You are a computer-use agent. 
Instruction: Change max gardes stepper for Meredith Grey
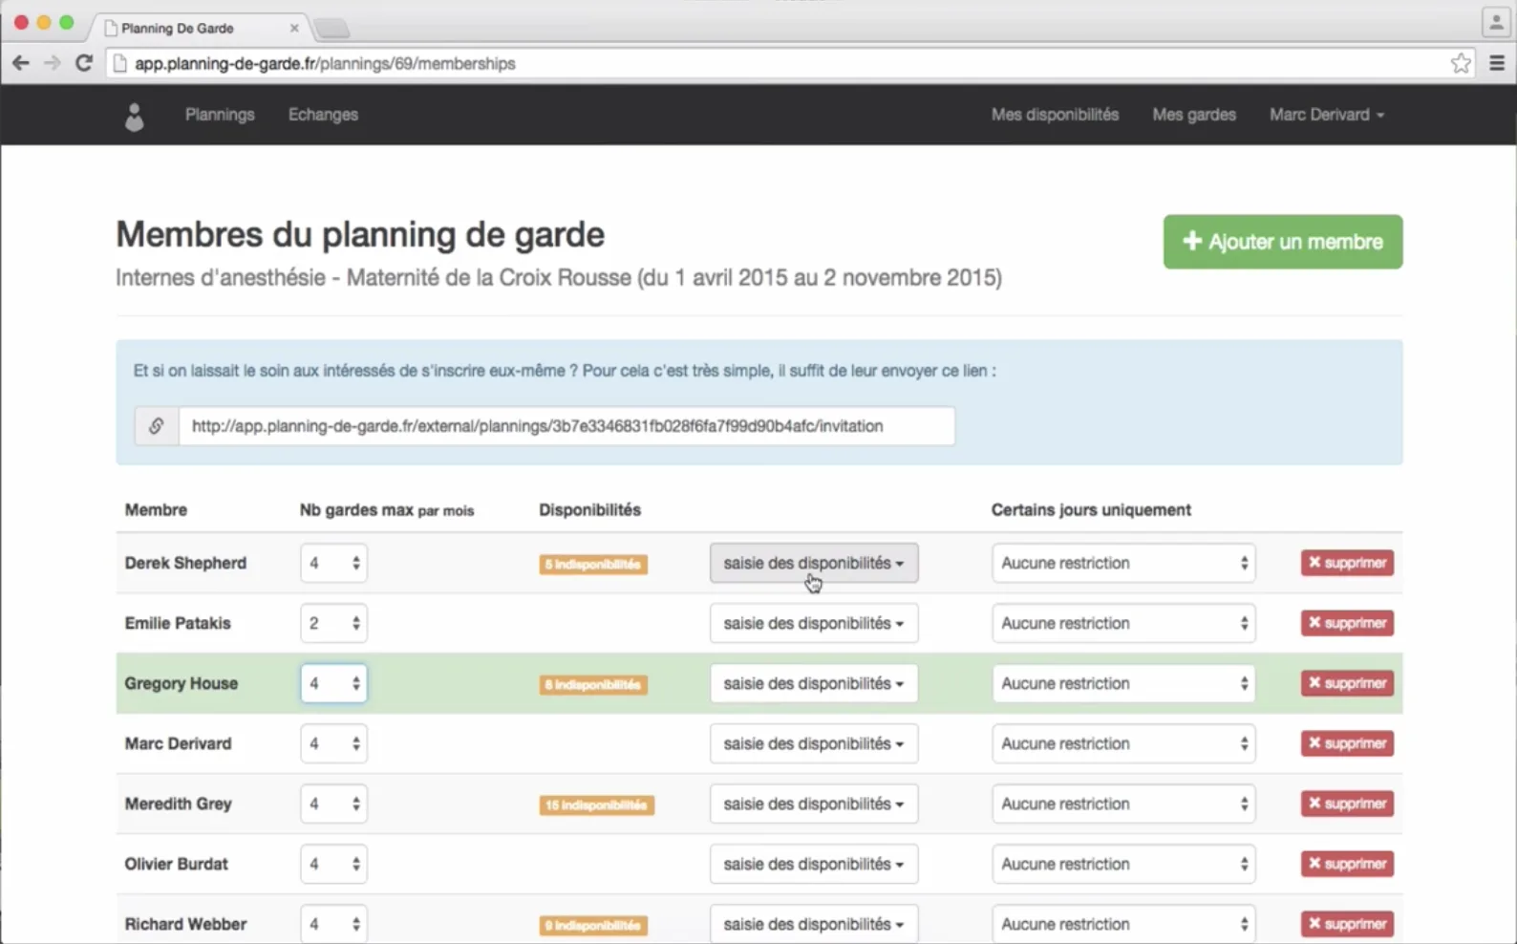pos(333,804)
